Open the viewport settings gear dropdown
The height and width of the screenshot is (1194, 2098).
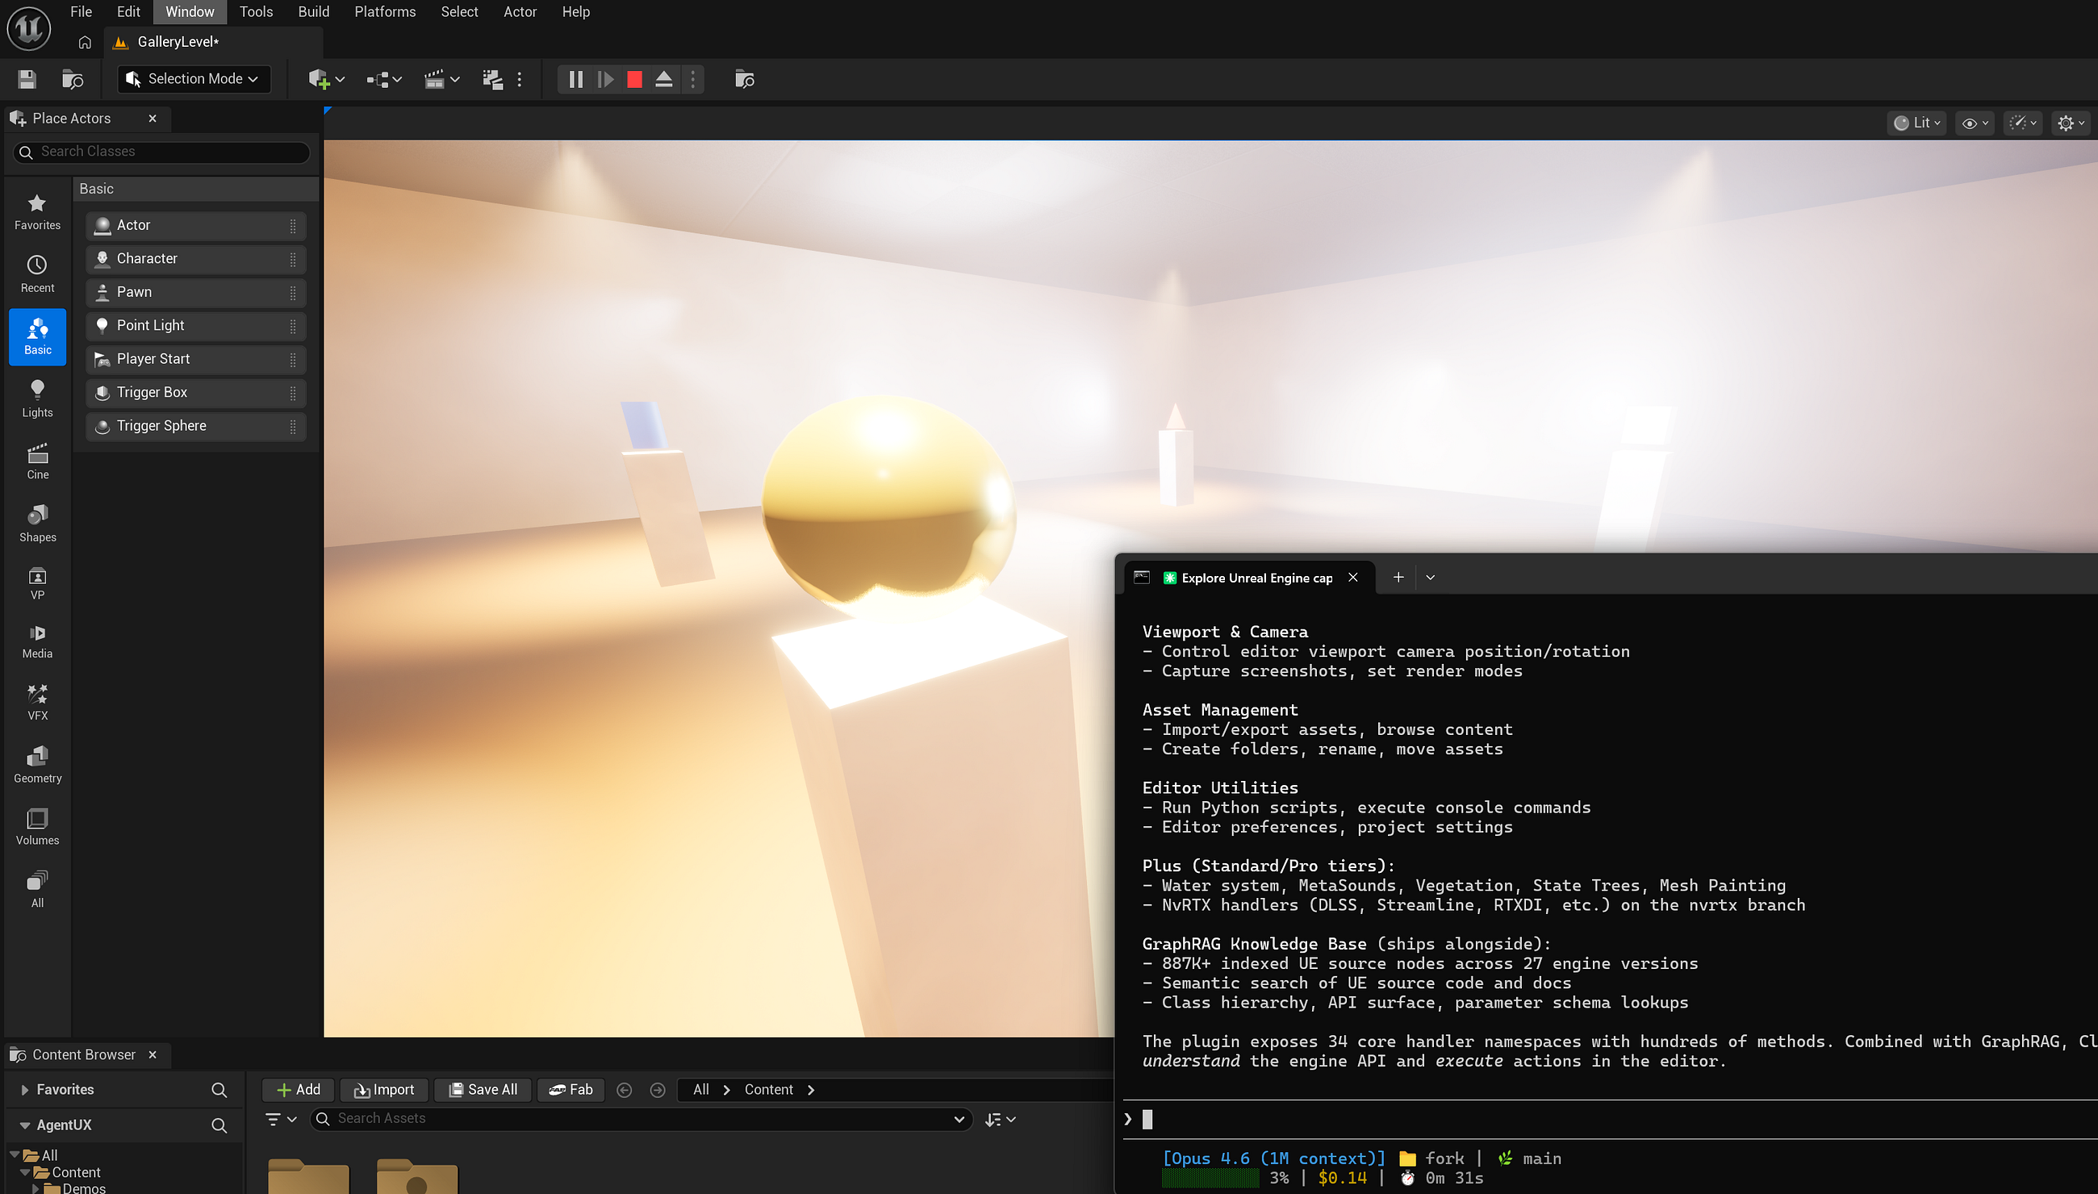coord(2070,123)
